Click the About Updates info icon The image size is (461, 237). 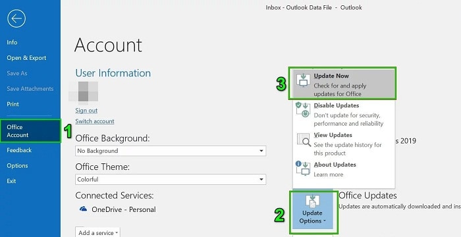pyautogui.click(x=302, y=168)
